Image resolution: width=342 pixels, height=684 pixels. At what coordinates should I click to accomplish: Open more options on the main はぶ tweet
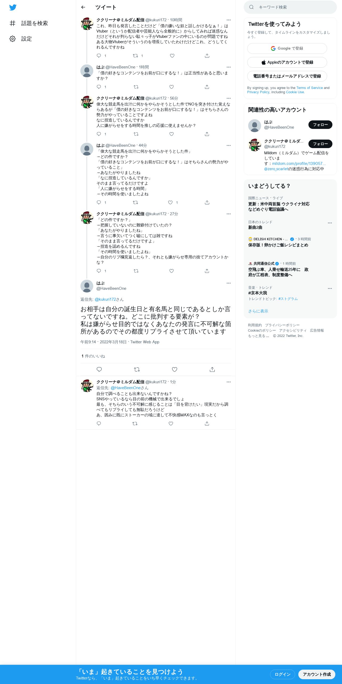point(229,283)
